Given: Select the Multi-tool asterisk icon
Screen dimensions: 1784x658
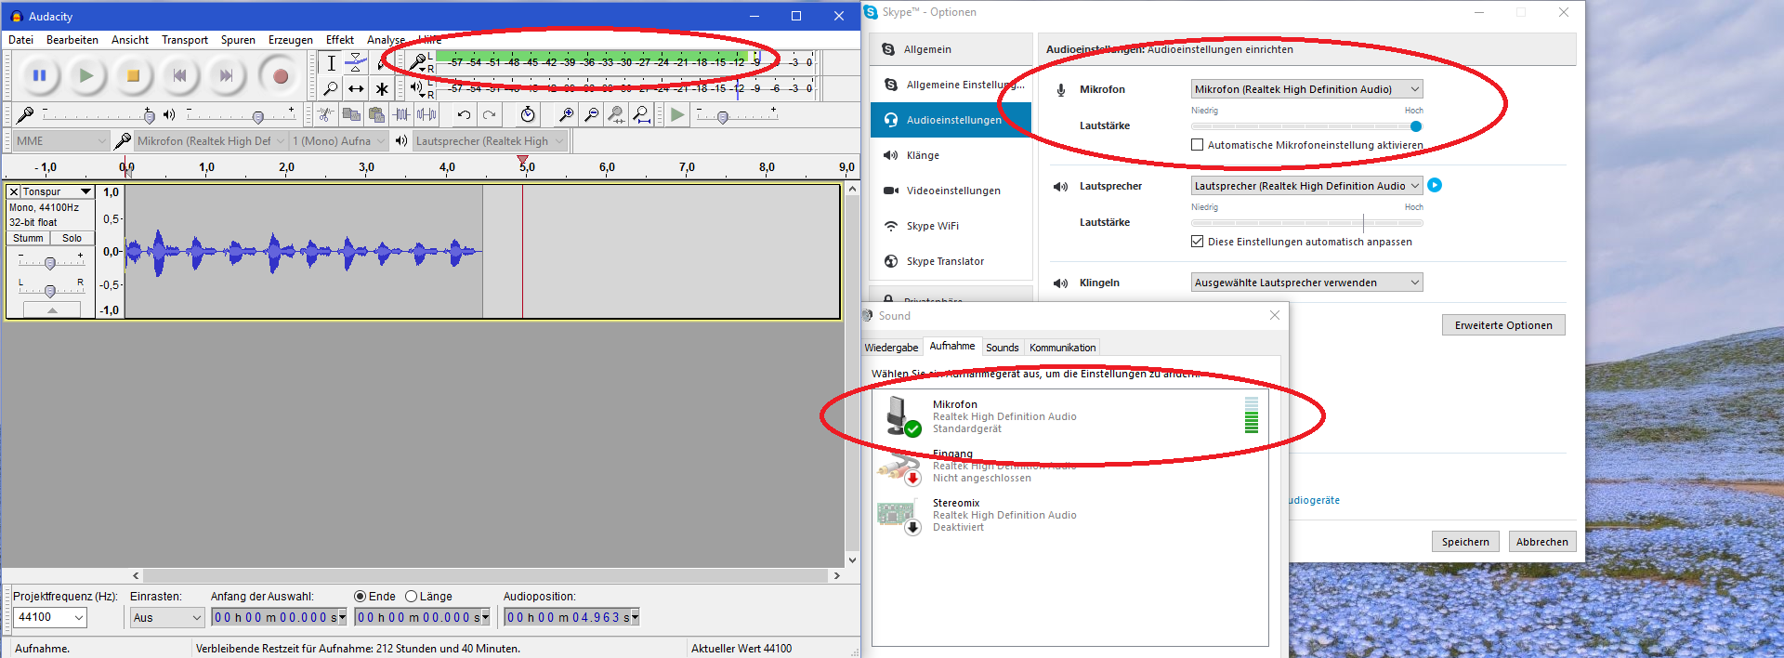Looking at the screenshot, I should 381,89.
